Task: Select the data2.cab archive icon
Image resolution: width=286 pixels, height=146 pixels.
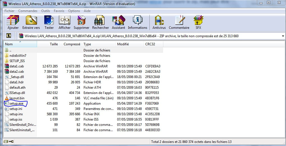Action: (x=7, y=72)
